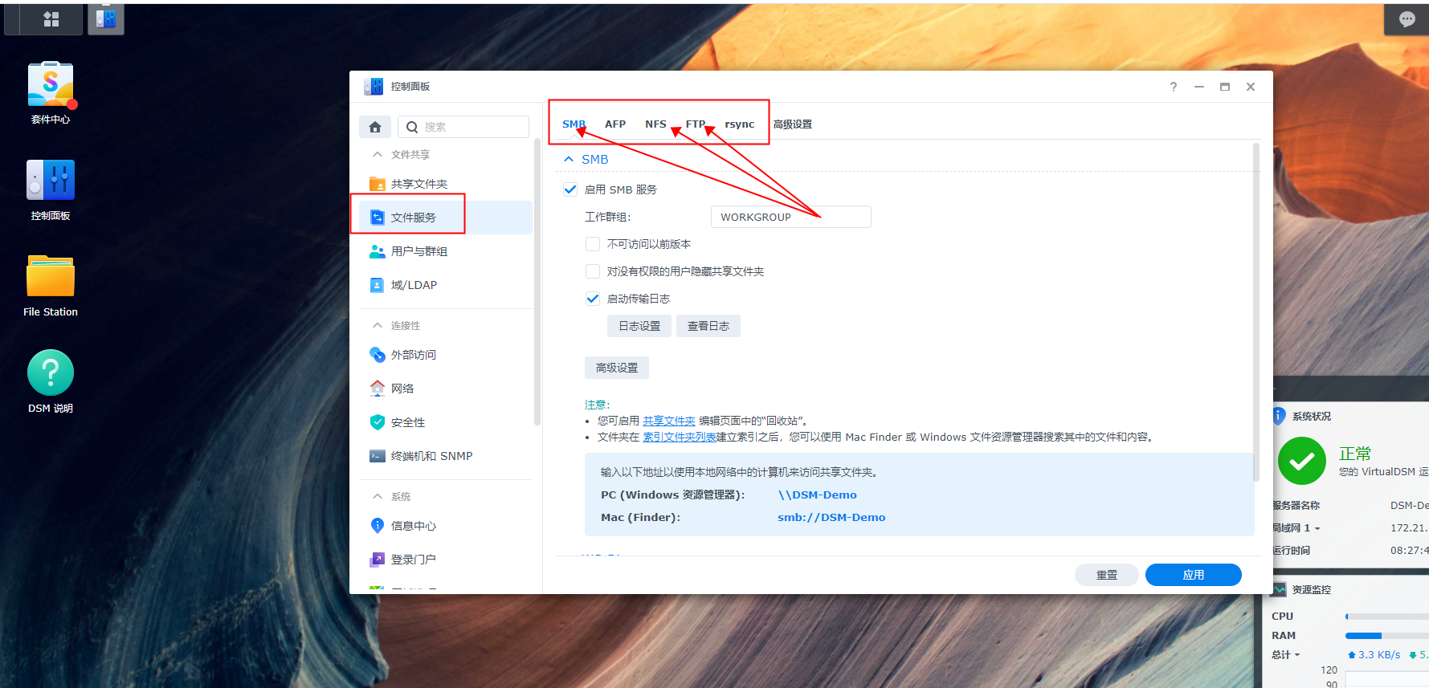Open Login Portal in sidebar
Image resolution: width=1429 pixels, height=688 pixels.
[445, 560]
